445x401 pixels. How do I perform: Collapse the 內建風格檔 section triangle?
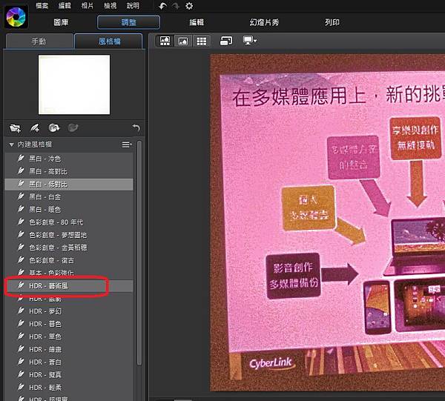click(x=11, y=145)
